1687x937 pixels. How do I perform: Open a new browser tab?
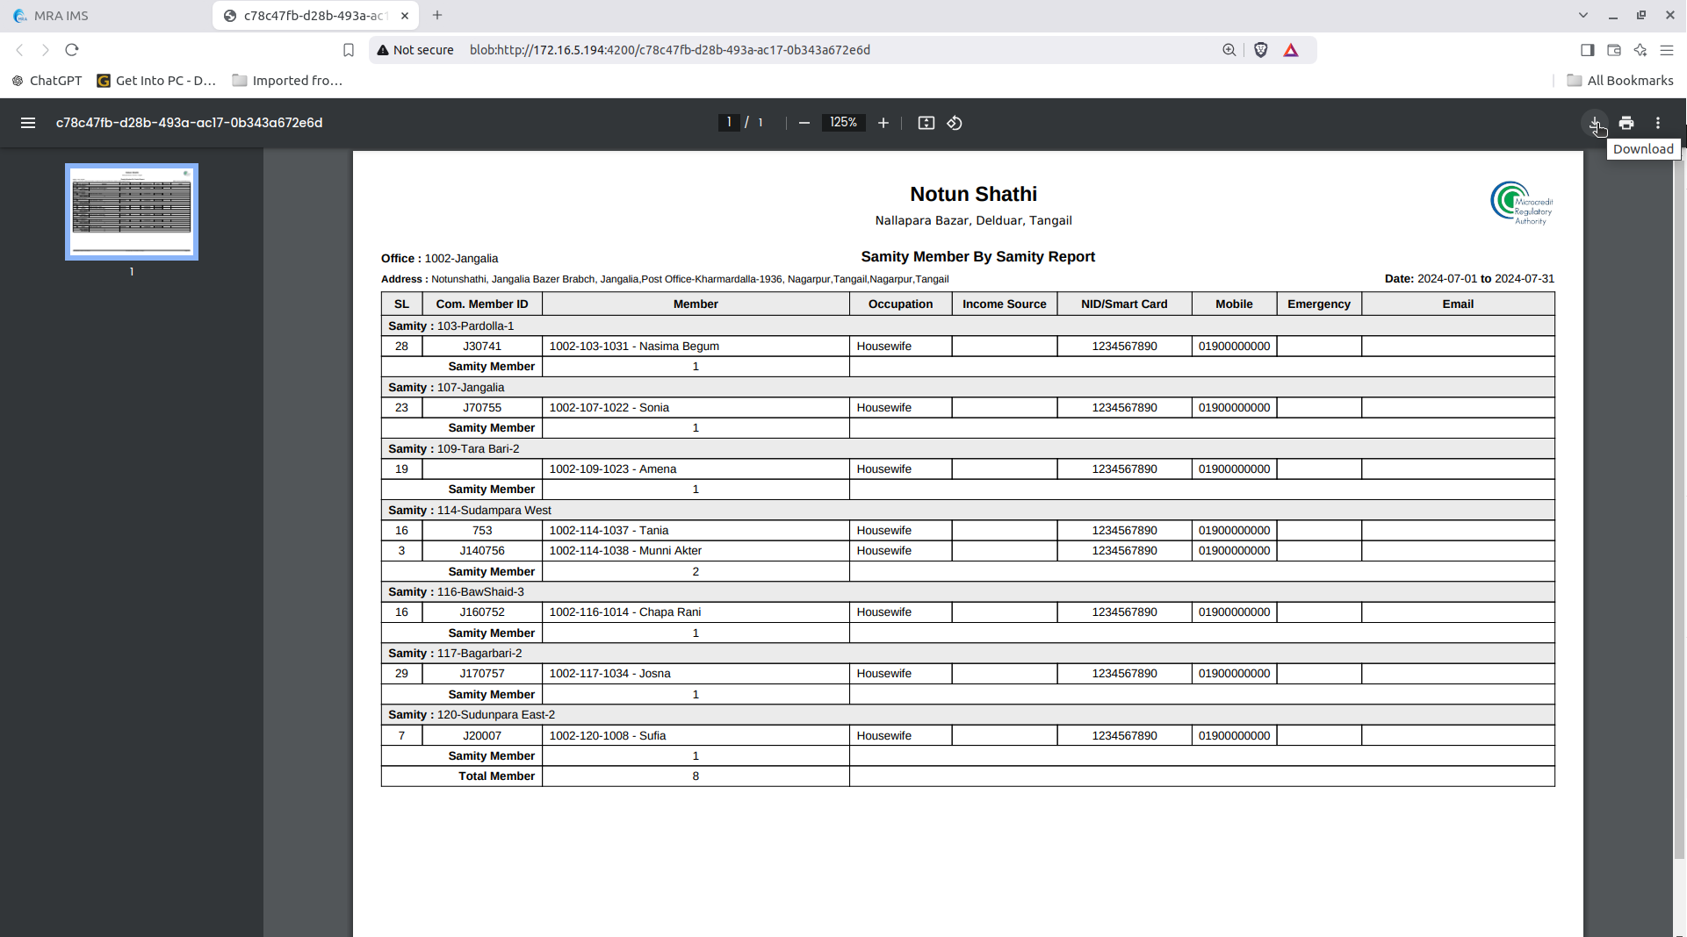coord(437,16)
